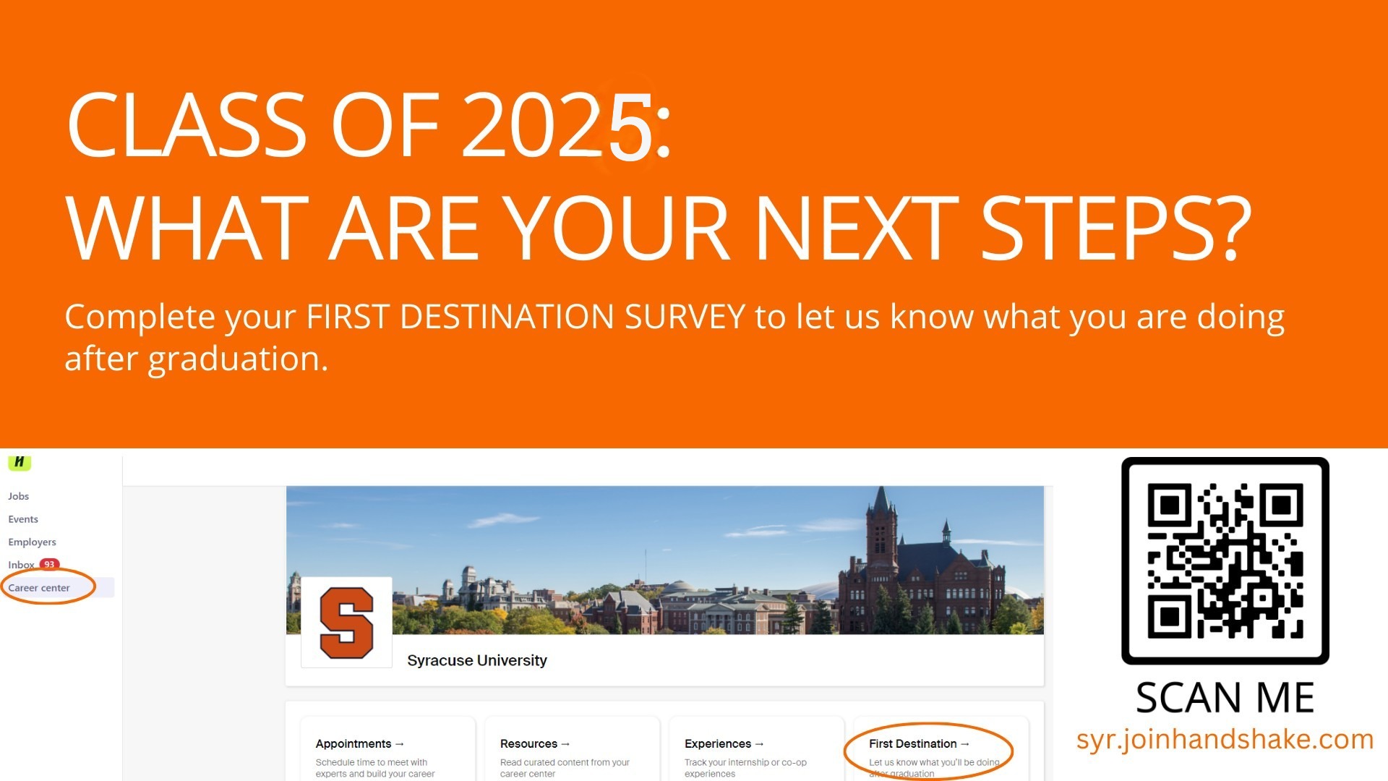Open Employers in the sidebar
This screenshot has height=781, width=1388.
point(32,542)
